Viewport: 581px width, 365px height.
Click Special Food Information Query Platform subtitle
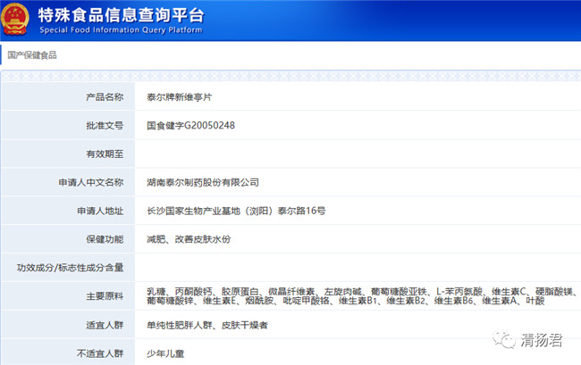tap(121, 30)
